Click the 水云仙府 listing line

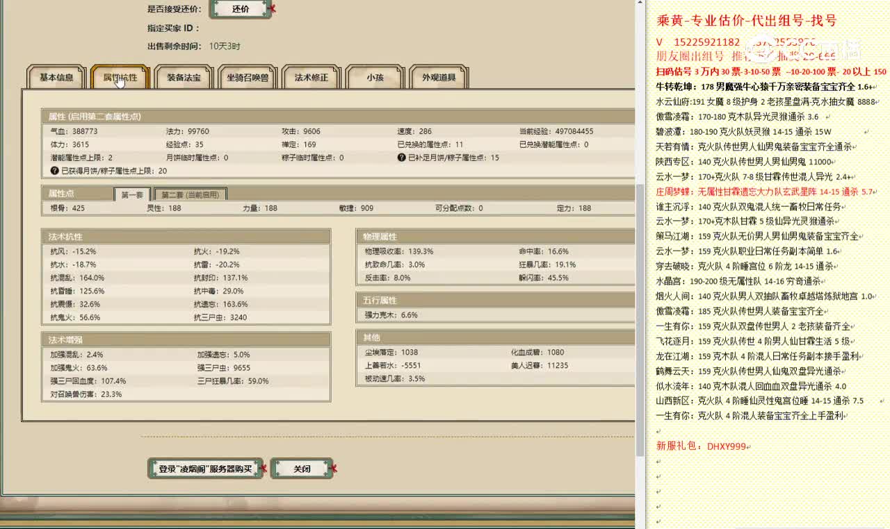click(766, 101)
